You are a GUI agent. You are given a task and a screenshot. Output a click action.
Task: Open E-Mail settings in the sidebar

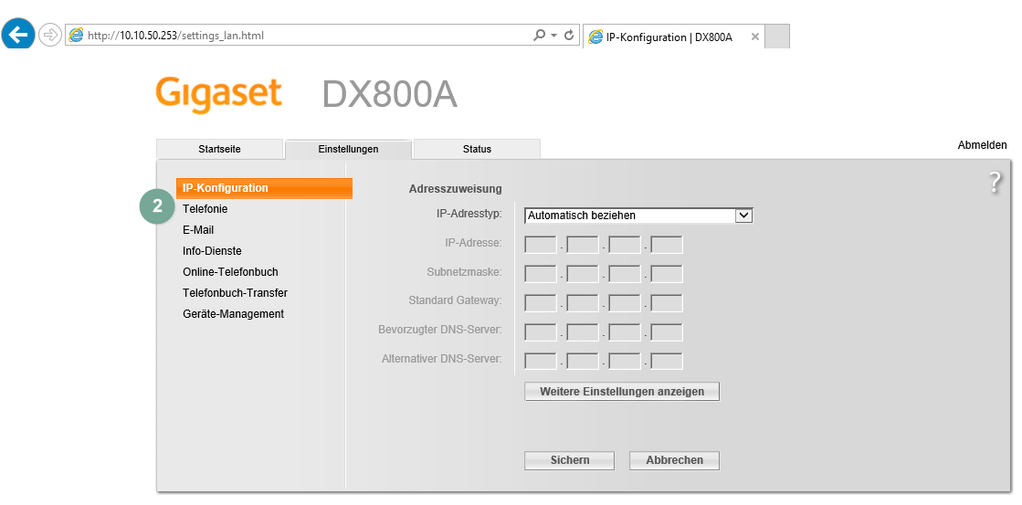[198, 230]
